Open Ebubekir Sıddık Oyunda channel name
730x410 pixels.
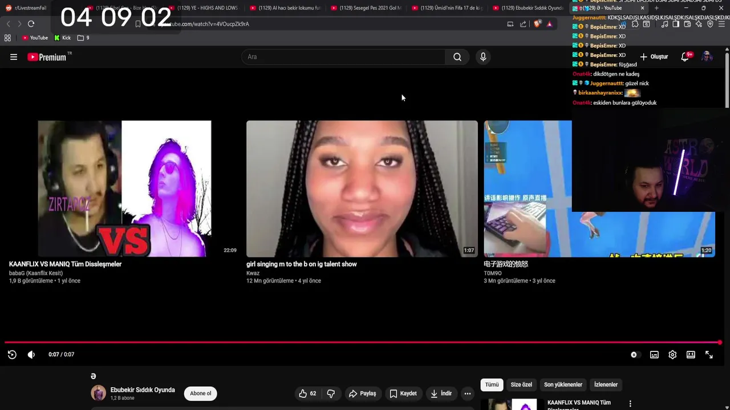point(143,390)
